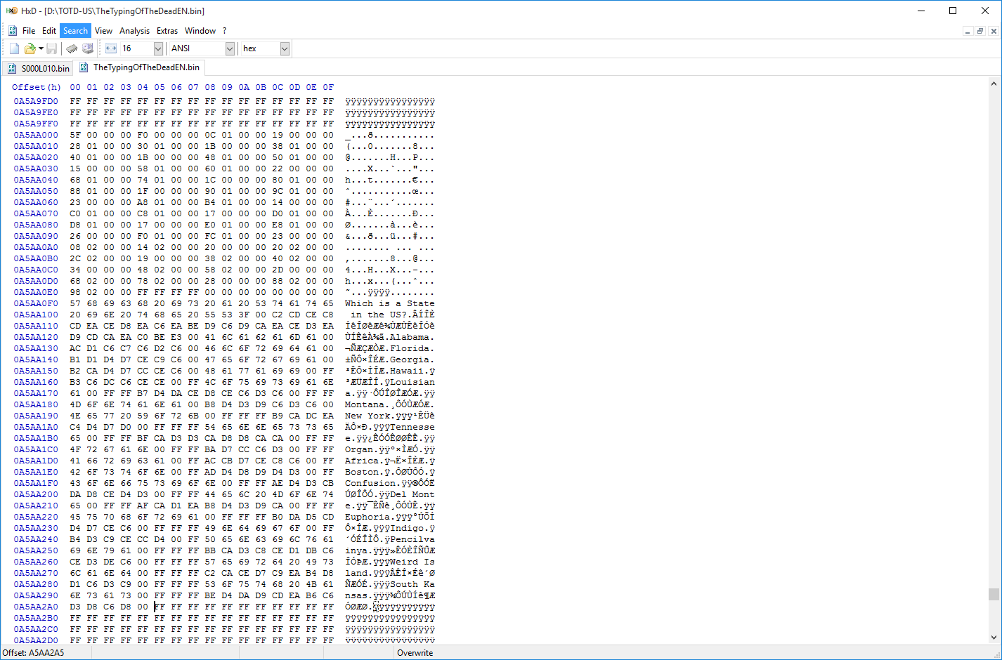1002x660 pixels.
Task: Open the Window menu
Action: (x=200, y=31)
